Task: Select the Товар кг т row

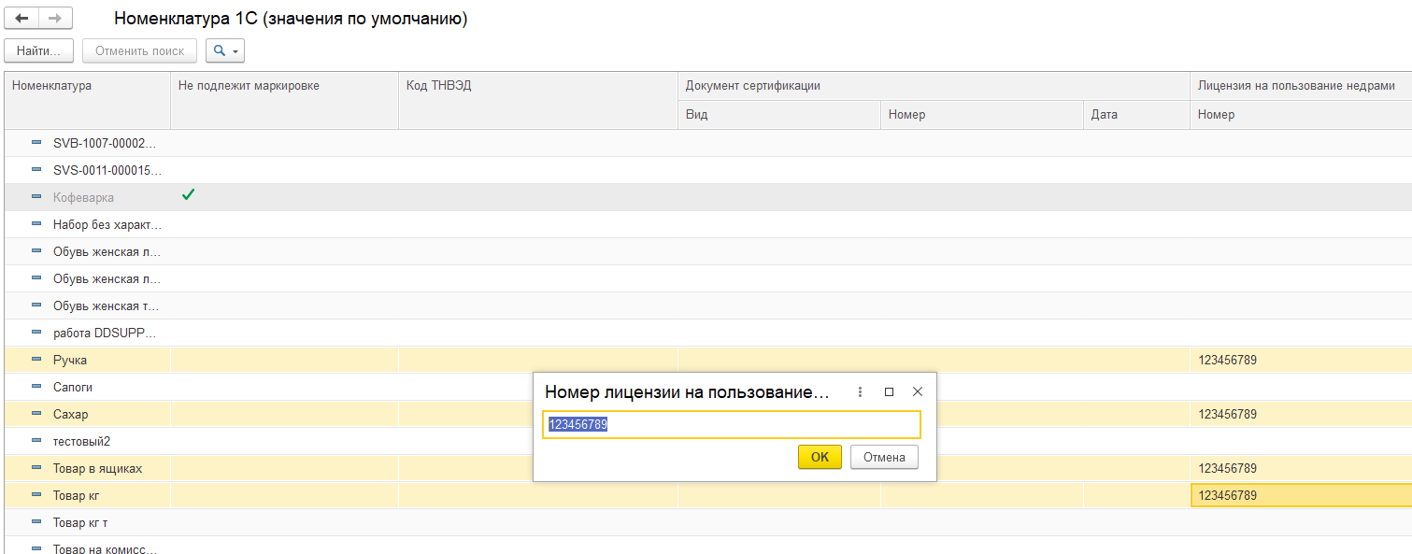Action: (80, 522)
